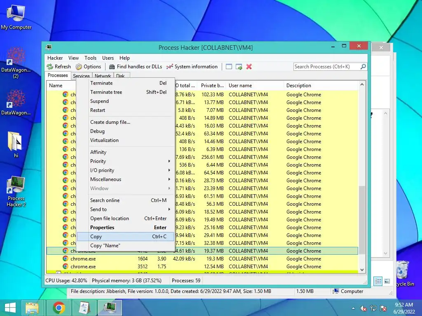Choose Search online menu entry
This screenshot has height=316, width=422.
(x=126, y=200)
